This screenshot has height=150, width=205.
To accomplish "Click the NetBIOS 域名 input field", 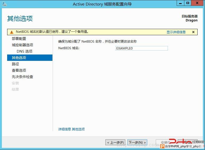I will coord(142,48).
